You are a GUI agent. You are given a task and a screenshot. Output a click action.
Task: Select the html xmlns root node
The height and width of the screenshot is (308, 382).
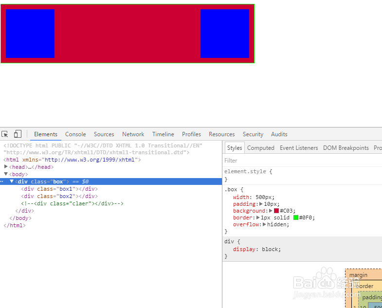72,160
